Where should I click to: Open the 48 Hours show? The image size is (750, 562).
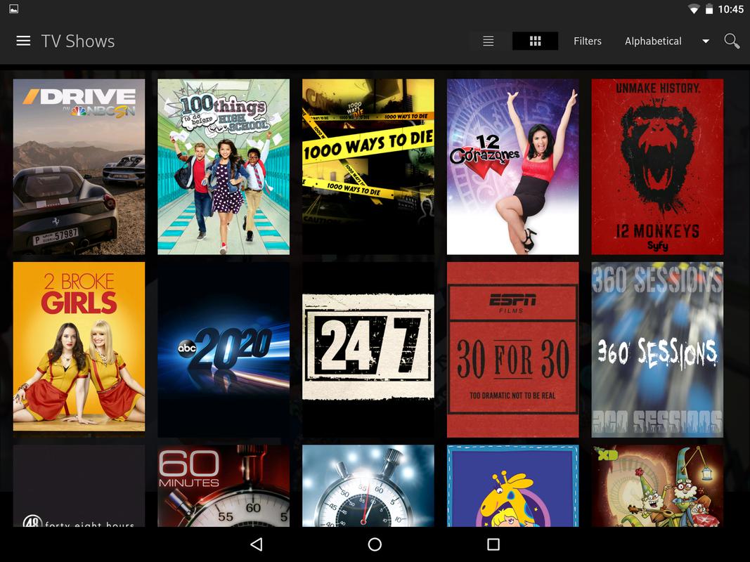coord(79,485)
